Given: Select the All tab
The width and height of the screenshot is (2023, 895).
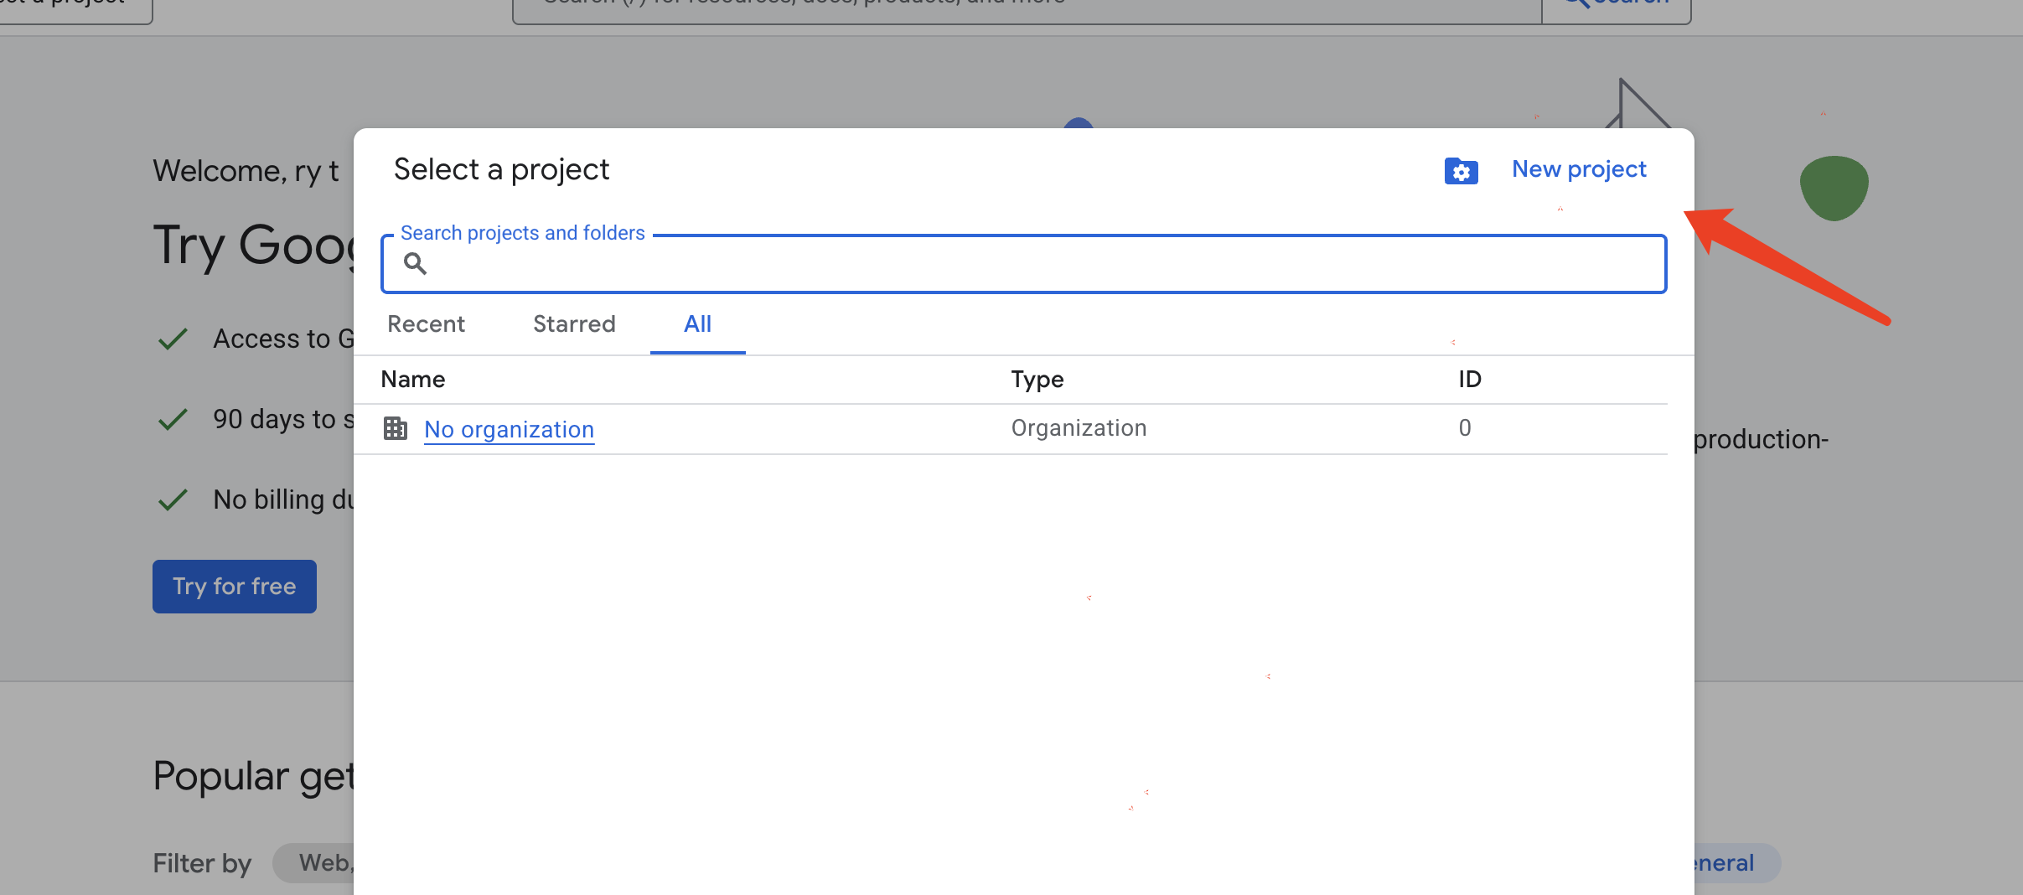Looking at the screenshot, I should click(697, 324).
